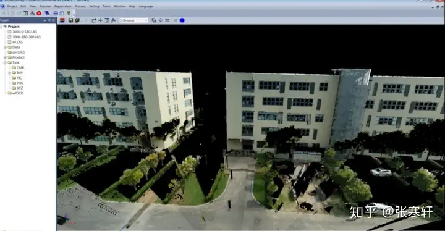Click the save disk icon in viewer toolbar
This screenshot has height=231, width=445.
pyautogui.click(x=70, y=20)
